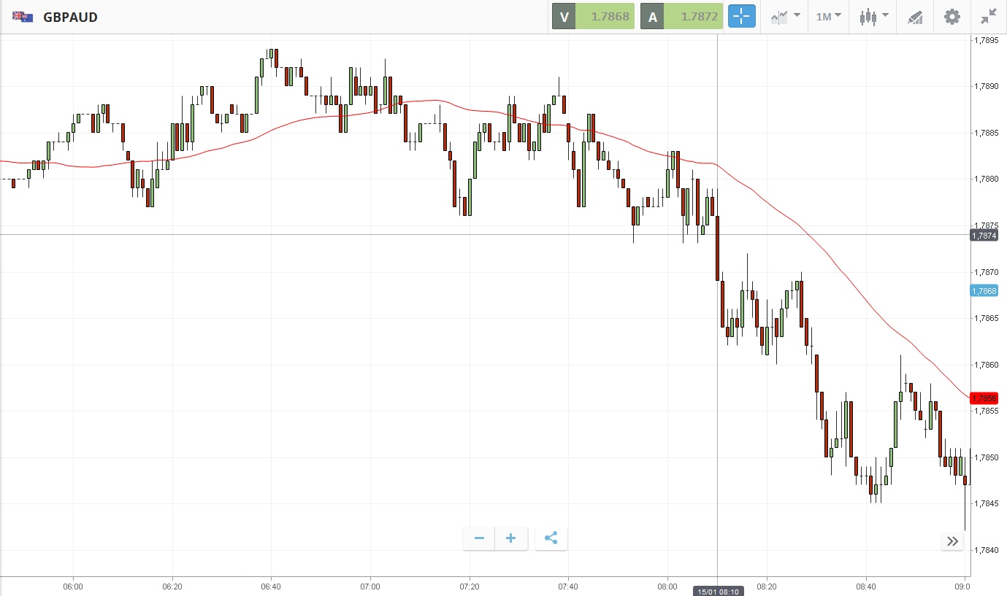Click the gray crosshair price label 1,7874

pyautogui.click(x=984, y=235)
